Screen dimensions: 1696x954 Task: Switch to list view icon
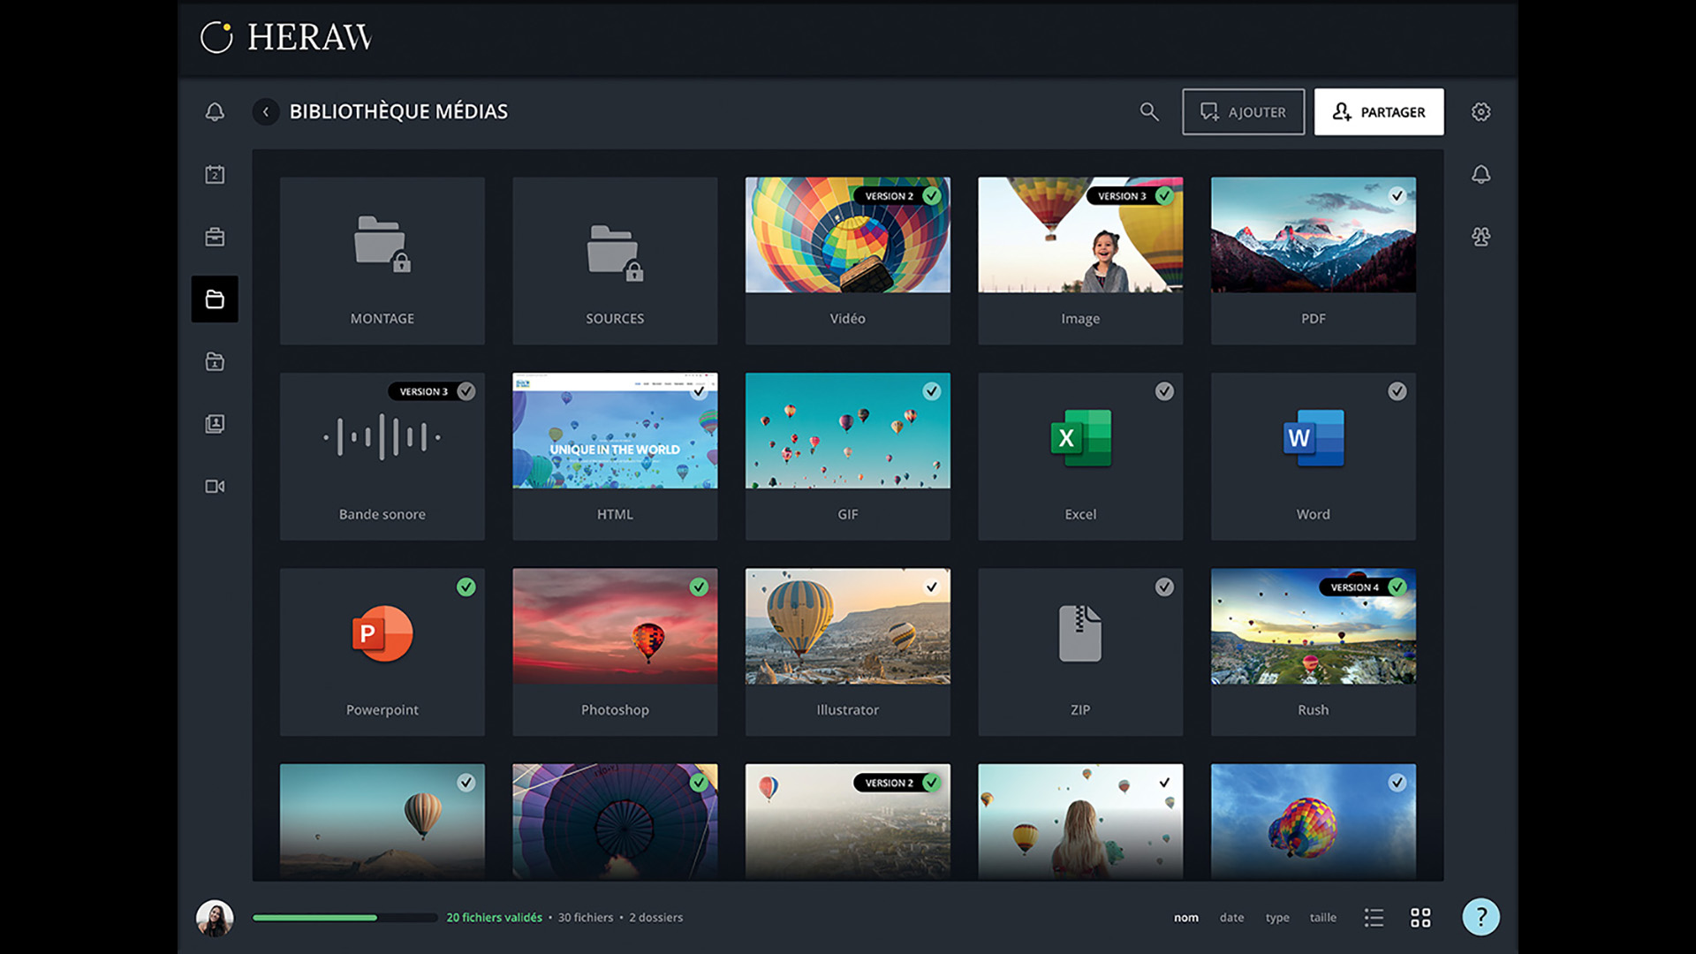point(1374,918)
